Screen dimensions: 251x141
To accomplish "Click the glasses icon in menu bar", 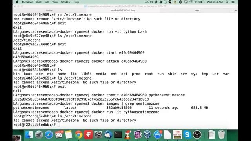I will tap(147, 2).
